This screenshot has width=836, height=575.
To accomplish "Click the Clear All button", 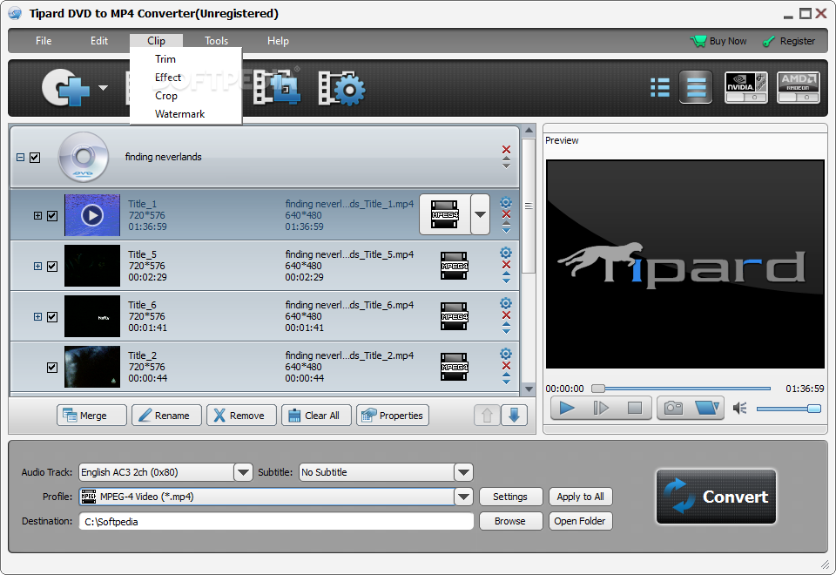I will click(x=316, y=416).
